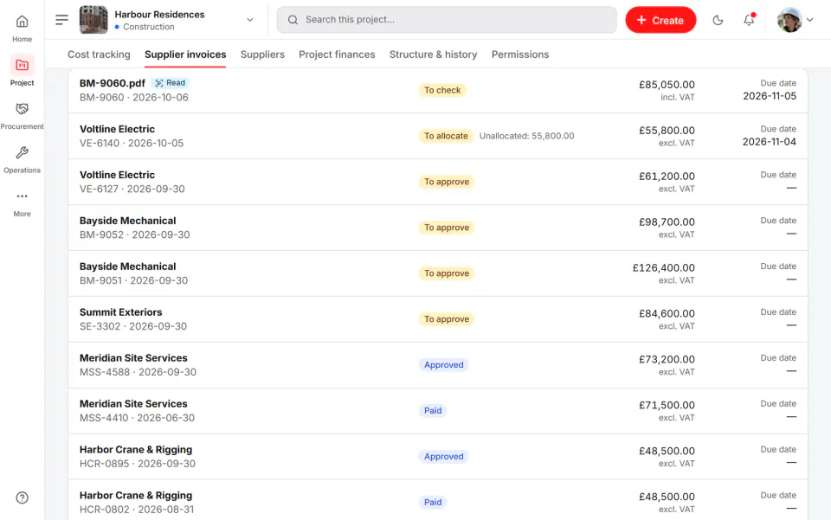Click the £73,200.00 amount
The height and width of the screenshot is (520, 831).
tap(667, 360)
